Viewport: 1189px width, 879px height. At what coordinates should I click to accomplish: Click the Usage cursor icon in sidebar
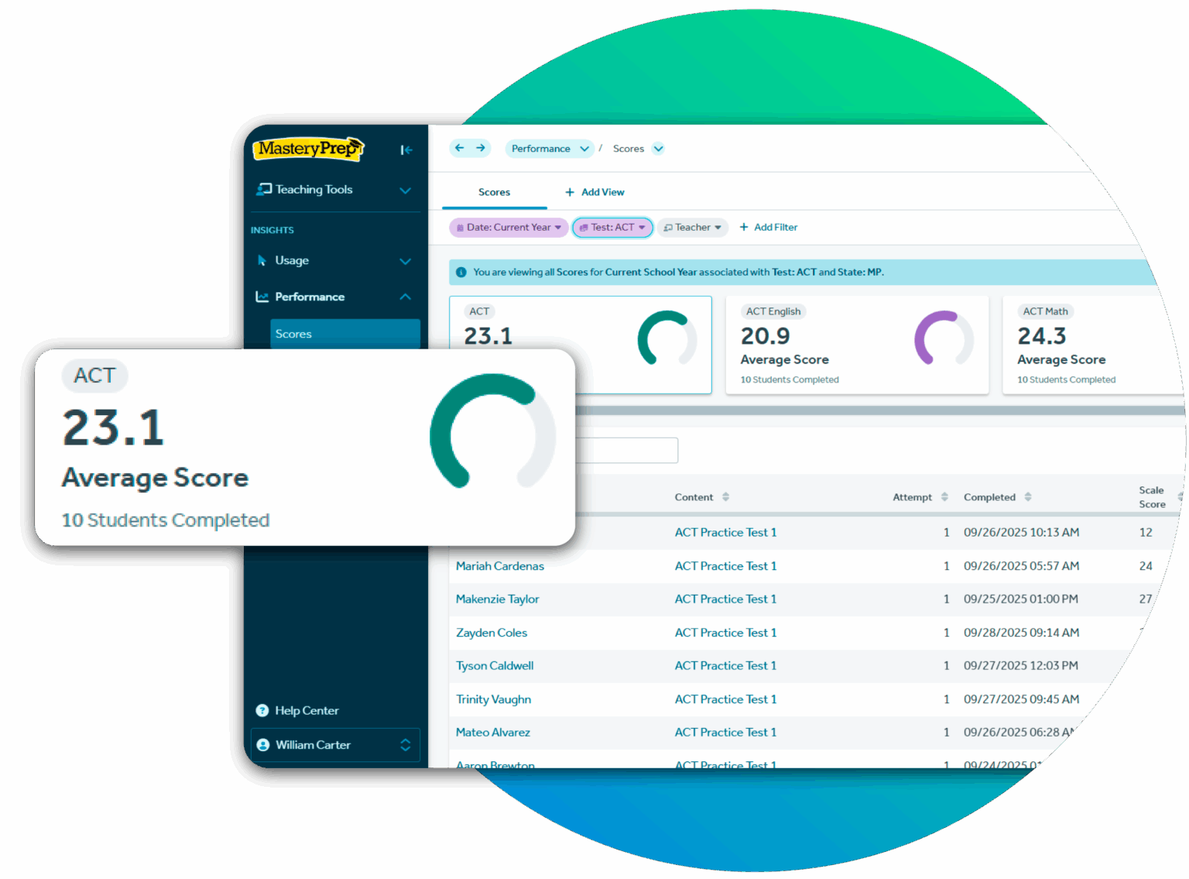(x=264, y=260)
